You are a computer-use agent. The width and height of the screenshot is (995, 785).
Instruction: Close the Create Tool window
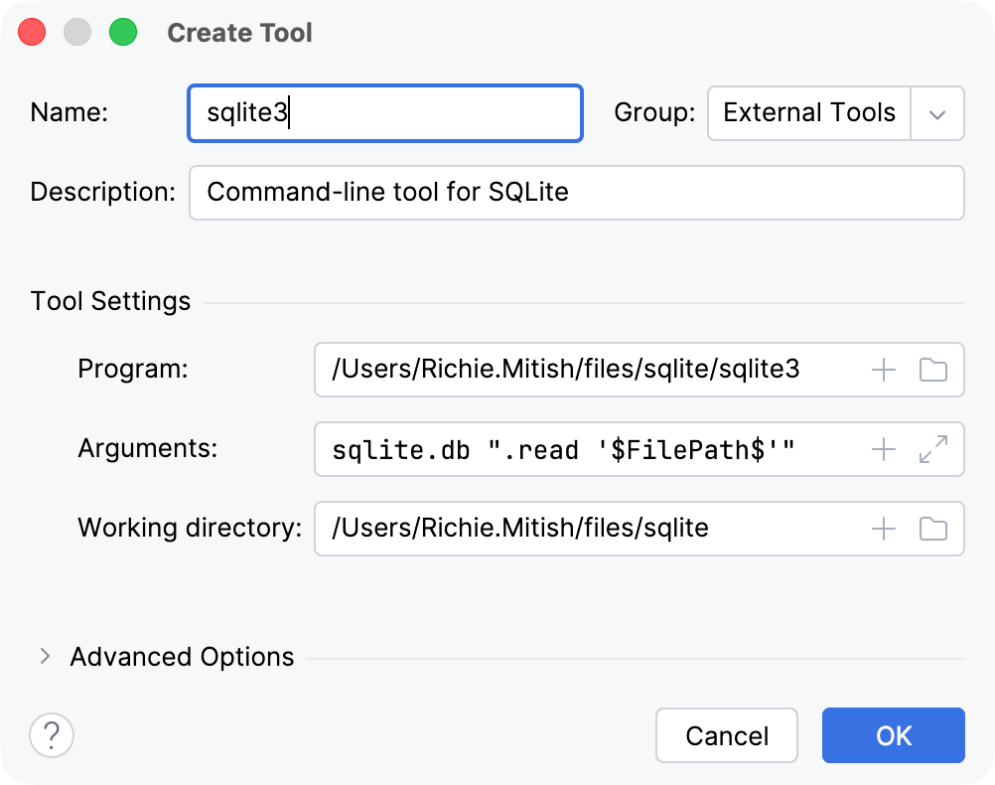(x=32, y=33)
